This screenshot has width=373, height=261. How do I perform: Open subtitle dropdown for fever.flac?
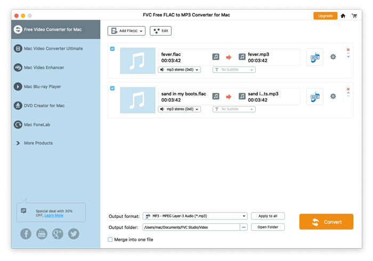234,70
